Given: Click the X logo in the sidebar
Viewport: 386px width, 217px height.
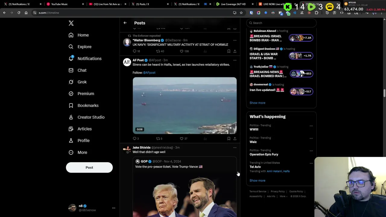Looking at the screenshot, I should tap(71, 23).
